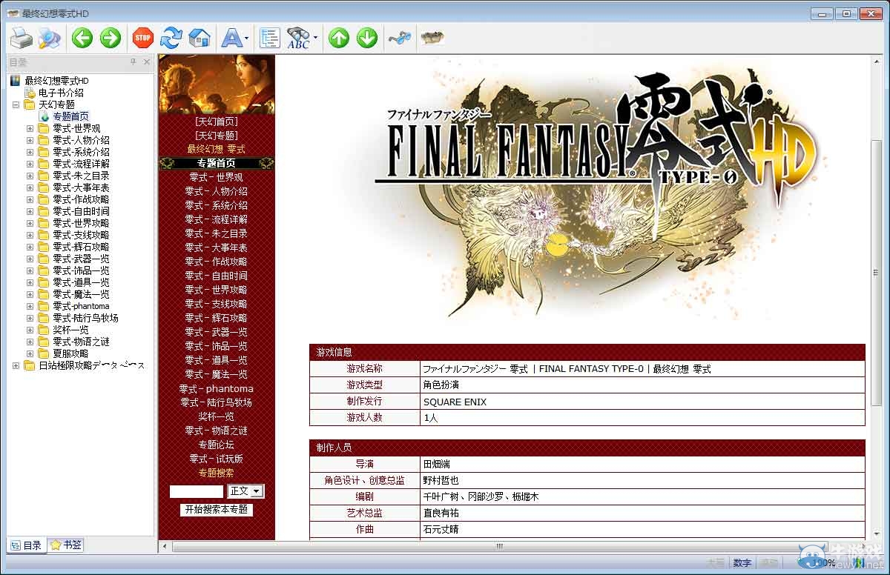890x575 pixels.
Task: Select 零式-phantoma tree label
Action: [x=81, y=306]
